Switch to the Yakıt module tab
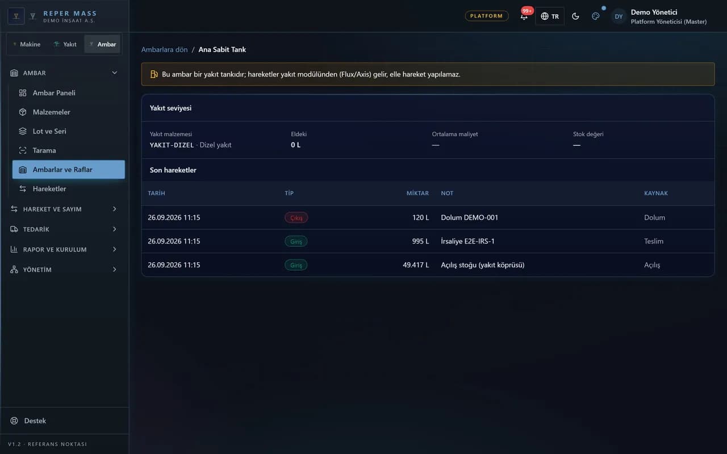Image resolution: width=727 pixels, height=454 pixels. coord(65,44)
